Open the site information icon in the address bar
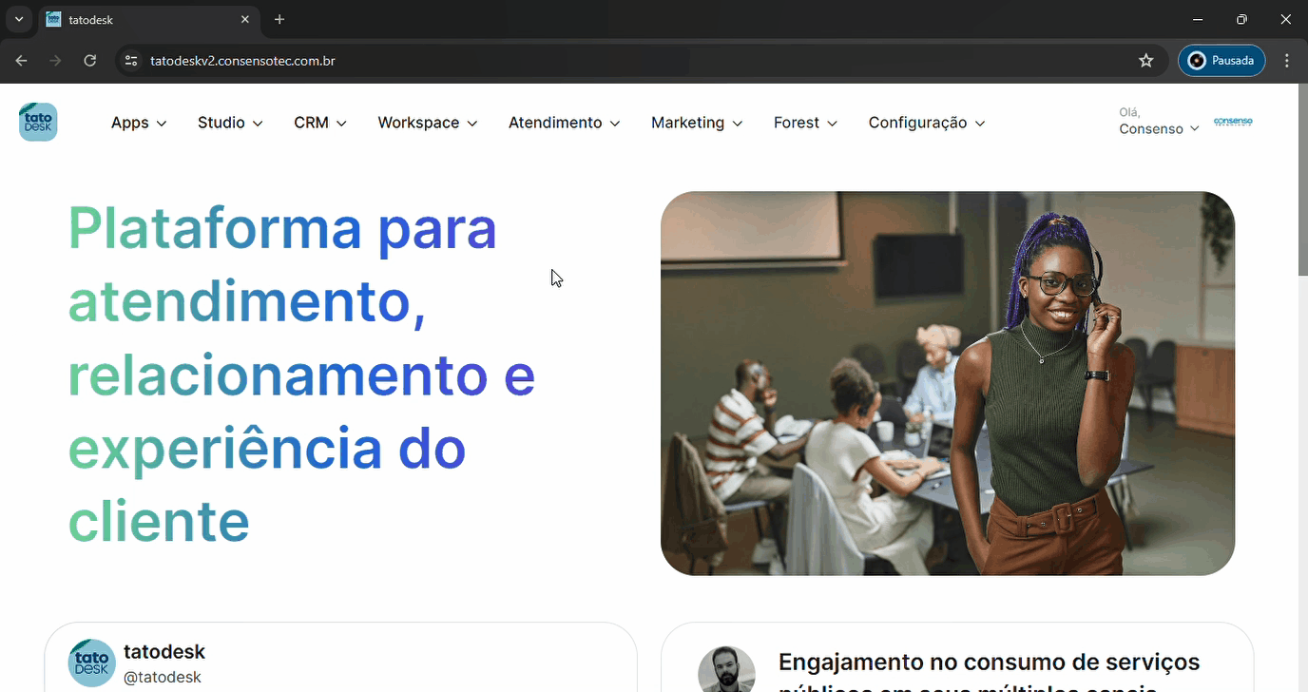 pyautogui.click(x=131, y=61)
